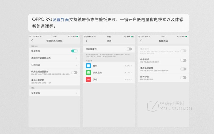The height and width of the screenshot is (134, 214).
Task: Select 其他 label in battery list
Action: [x=95, y=79]
